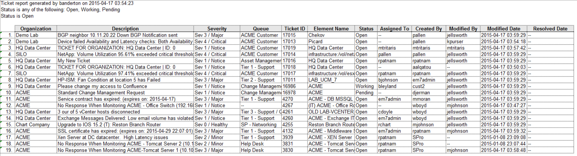Click the Queue column header
577x156 pixels.
261,29
